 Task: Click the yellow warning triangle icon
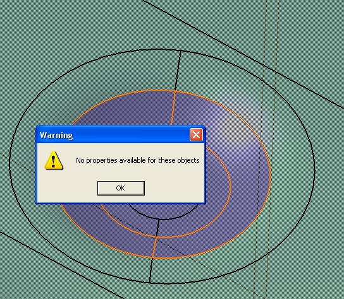[x=54, y=160]
